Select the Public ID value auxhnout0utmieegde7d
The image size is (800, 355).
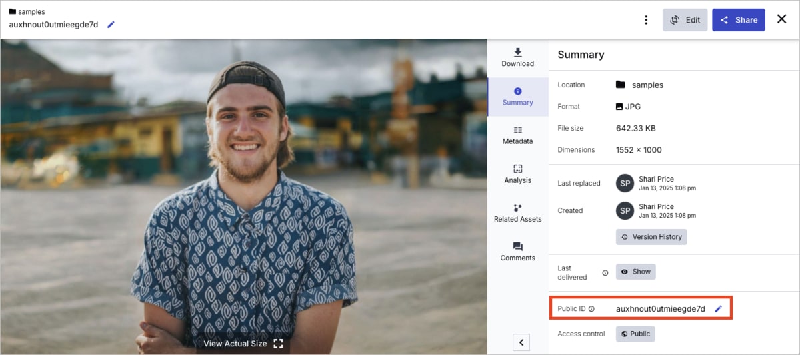[x=660, y=309]
